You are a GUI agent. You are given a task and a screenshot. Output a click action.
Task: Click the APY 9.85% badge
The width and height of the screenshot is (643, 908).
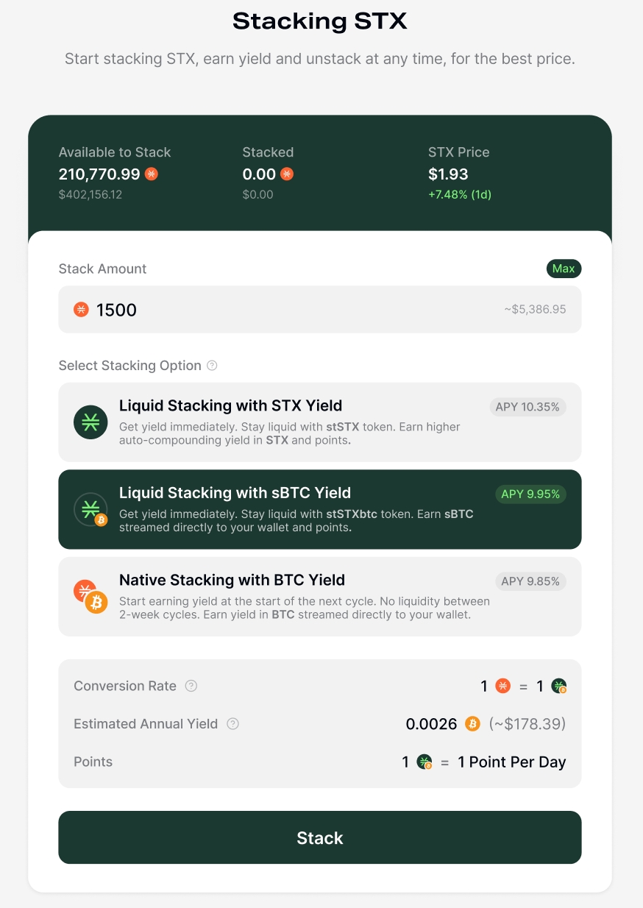[530, 581]
